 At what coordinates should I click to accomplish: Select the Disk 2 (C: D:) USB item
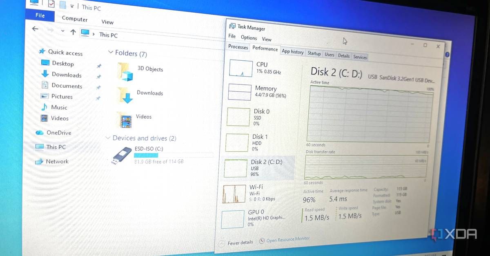(257, 168)
